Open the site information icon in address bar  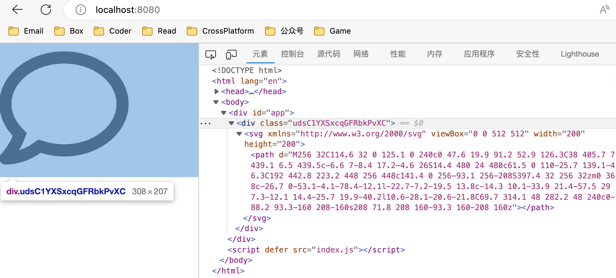tap(81, 10)
